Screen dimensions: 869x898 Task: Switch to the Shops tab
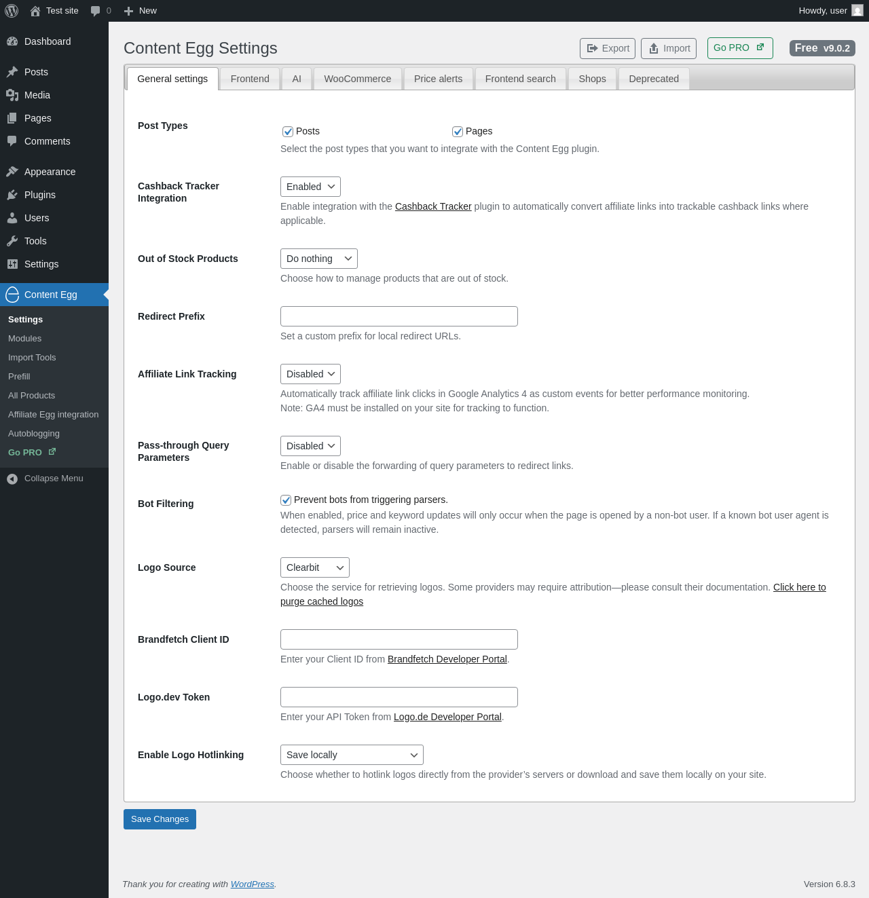[x=593, y=79]
